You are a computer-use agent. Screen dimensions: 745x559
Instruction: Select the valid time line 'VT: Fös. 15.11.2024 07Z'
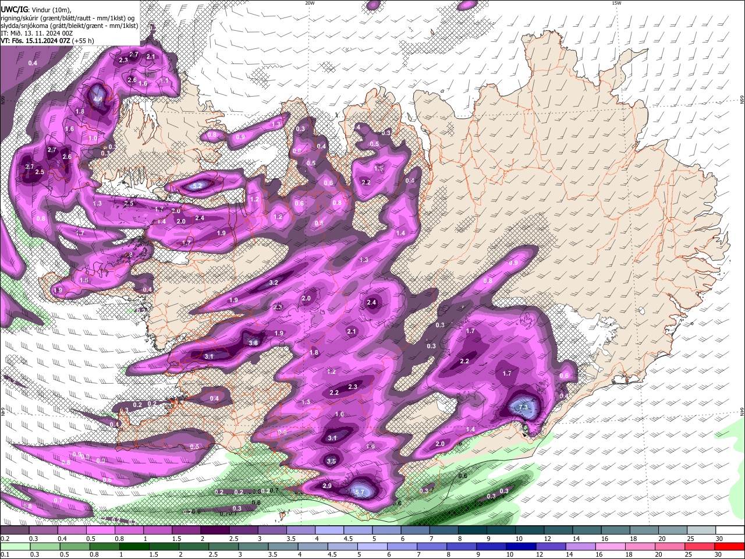click(36, 41)
